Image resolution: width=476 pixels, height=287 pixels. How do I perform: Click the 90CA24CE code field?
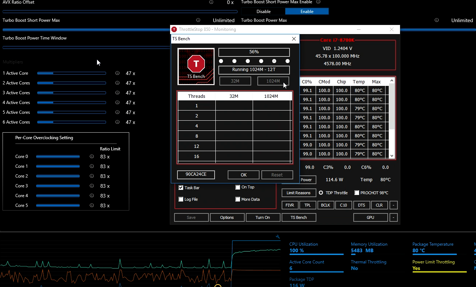click(x=196, y=175)
